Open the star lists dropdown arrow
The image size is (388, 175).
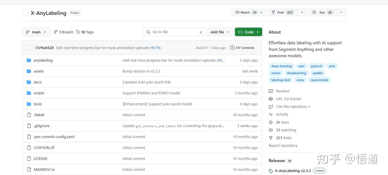(x=341, y=12)
